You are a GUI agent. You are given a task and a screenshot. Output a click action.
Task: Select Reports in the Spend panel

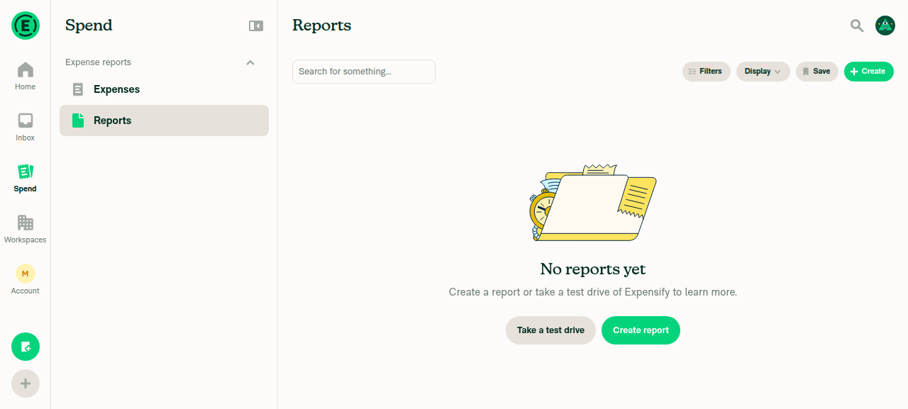pos(164,121)
